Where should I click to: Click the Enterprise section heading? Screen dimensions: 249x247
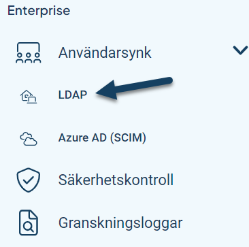pyautogui.click(x=39, y=11)
